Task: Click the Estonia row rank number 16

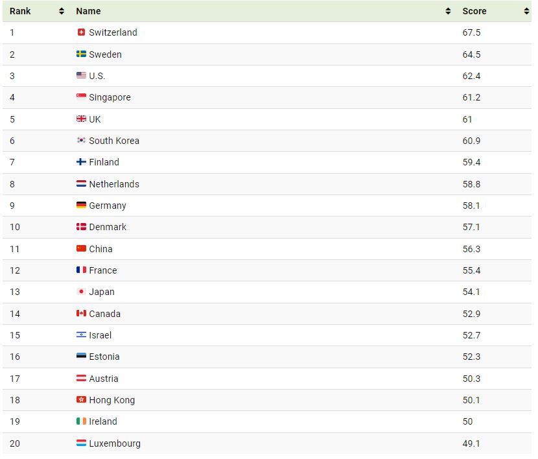Action: (x=15, y=357)
